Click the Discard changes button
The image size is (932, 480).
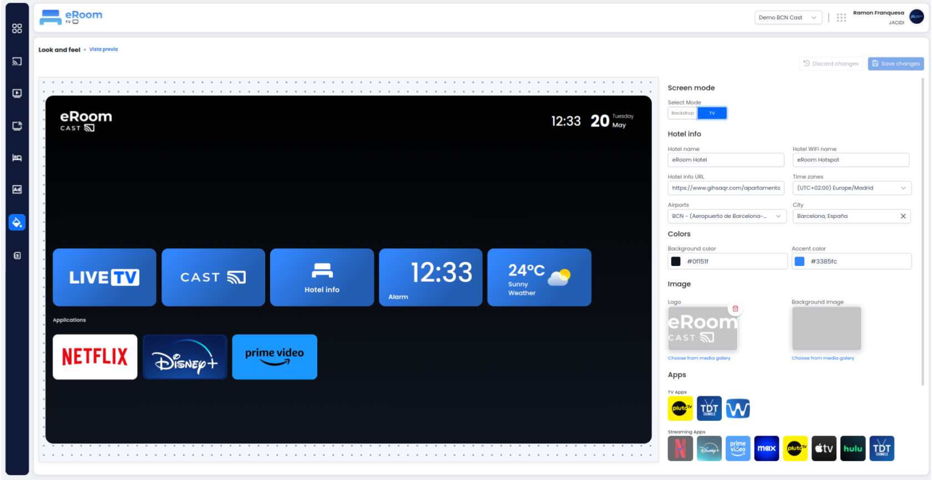pos(831,64)
